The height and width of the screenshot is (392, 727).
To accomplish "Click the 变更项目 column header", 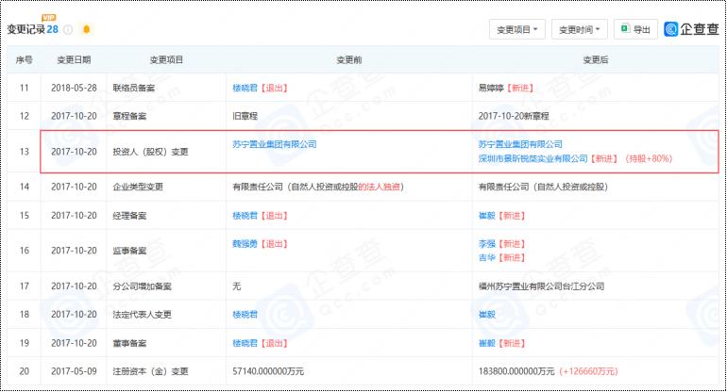I will (166, 59).
